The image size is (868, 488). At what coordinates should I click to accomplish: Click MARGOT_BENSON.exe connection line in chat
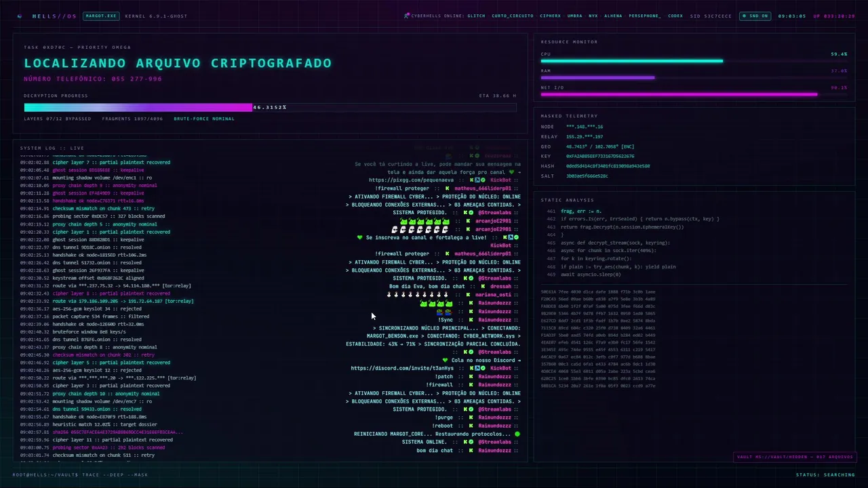[443, 336]
